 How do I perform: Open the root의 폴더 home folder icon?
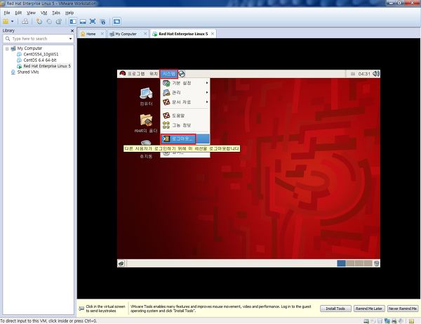[x=146, y=124]
